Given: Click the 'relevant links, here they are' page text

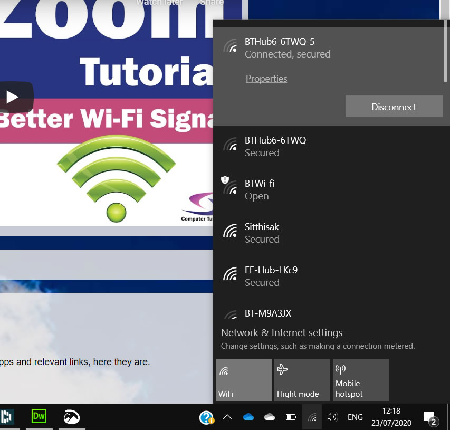Looking at the screenshot, I should tap(92, 362).
